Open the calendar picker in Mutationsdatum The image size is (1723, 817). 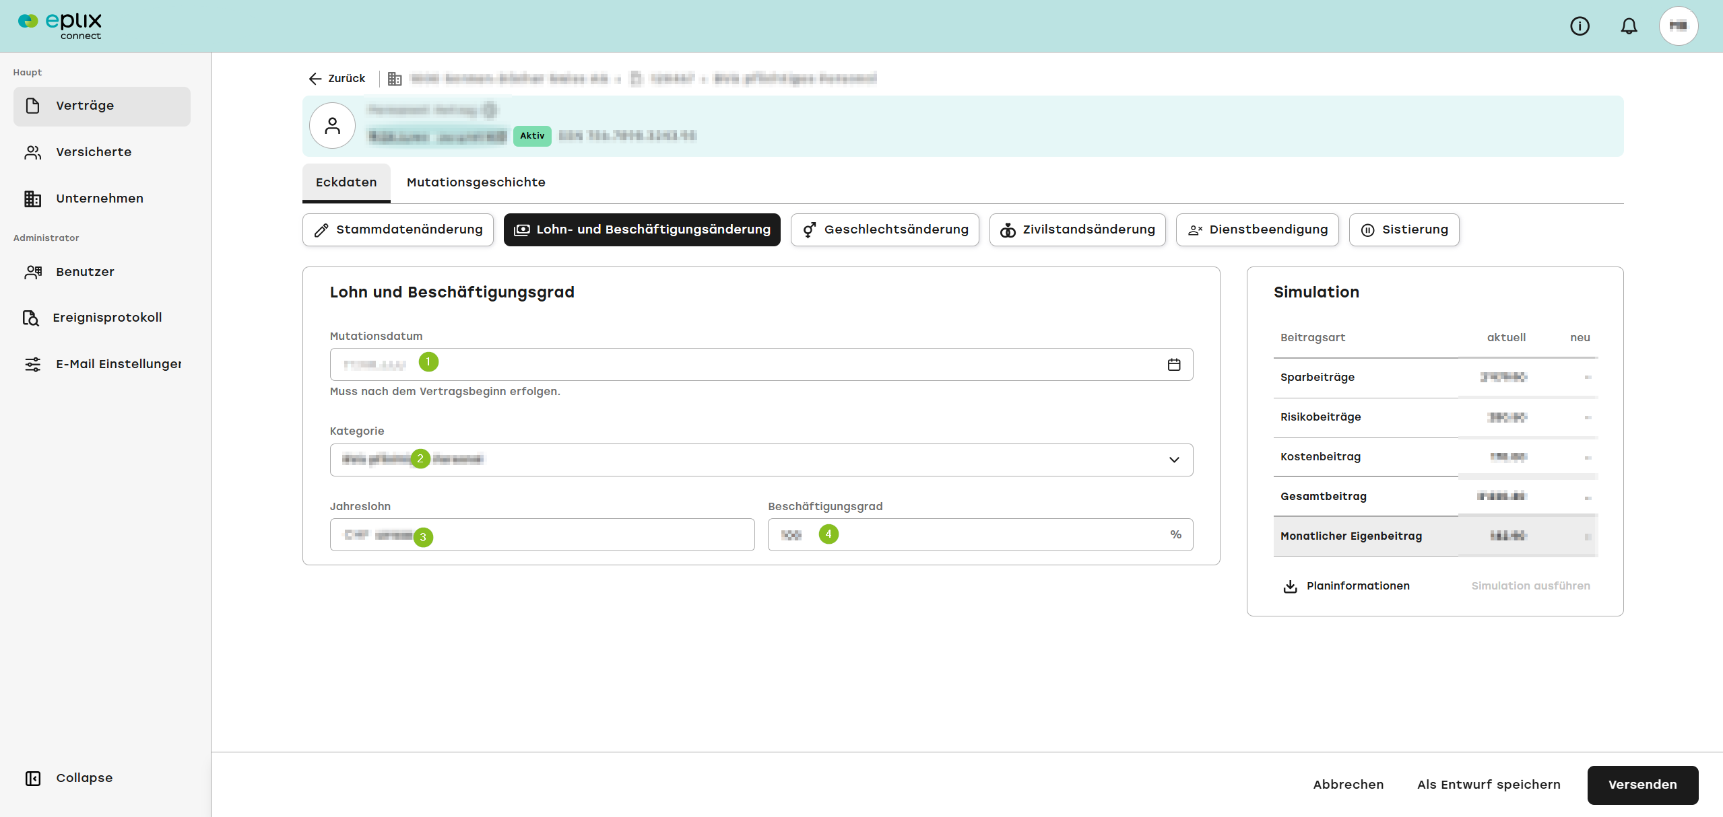(x=1174, y=364)
